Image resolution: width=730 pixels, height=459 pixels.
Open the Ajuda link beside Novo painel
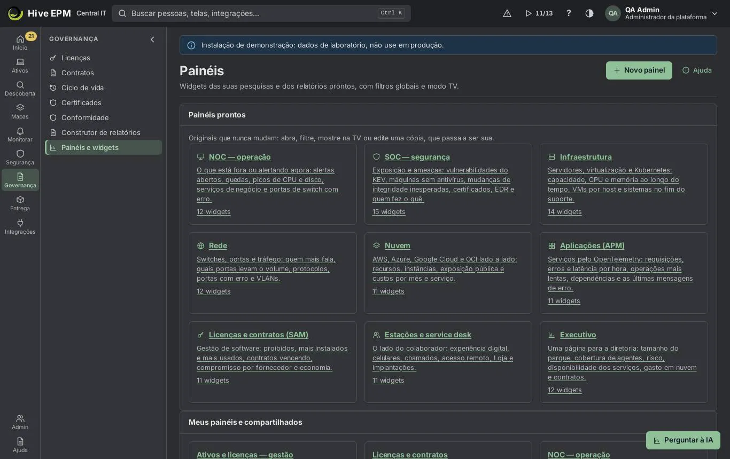pos(697,70)
